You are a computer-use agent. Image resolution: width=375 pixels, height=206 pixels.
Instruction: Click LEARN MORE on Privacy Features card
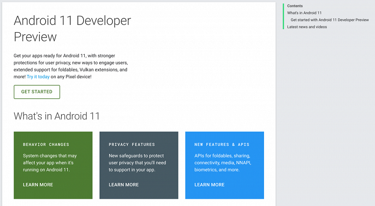pyautogui.click(x=124, y=185)
